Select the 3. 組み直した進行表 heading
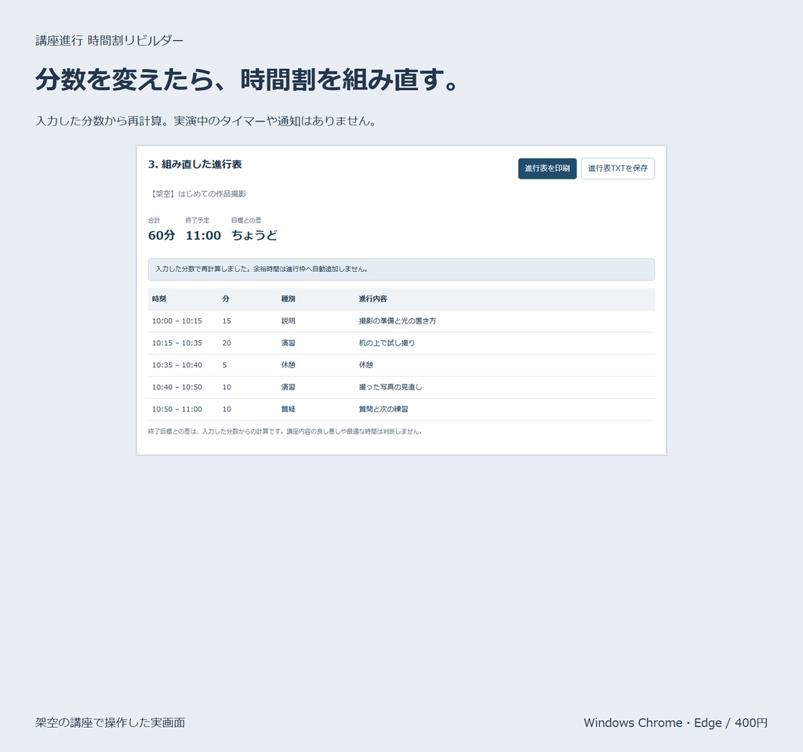Screen dimensions: 803x752 click(x=194, y=164)
